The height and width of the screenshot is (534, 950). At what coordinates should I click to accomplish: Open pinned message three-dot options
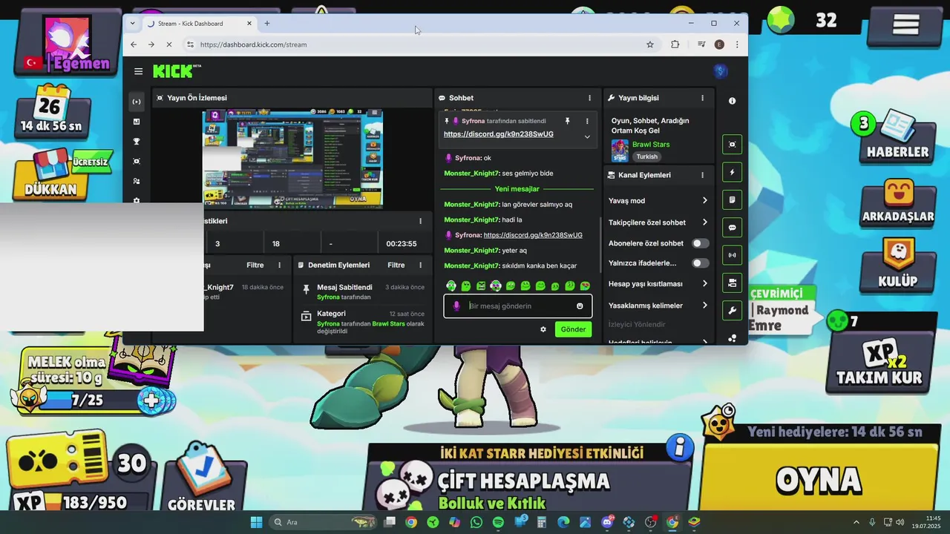[587, 121]
